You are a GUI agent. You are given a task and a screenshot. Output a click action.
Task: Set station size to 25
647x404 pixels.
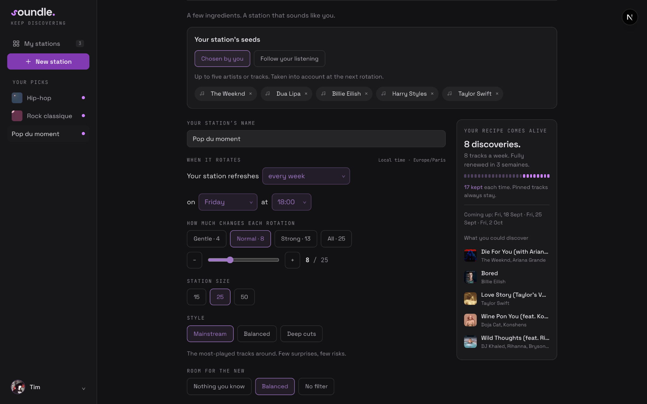[x=220, y=297]
